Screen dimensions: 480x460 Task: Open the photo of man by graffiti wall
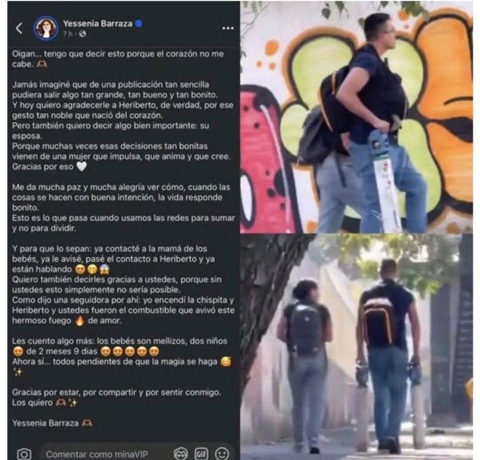(356, 117)
